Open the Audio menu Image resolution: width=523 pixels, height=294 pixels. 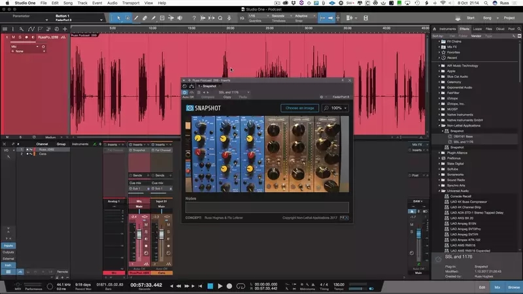click(x=112, y=3)
